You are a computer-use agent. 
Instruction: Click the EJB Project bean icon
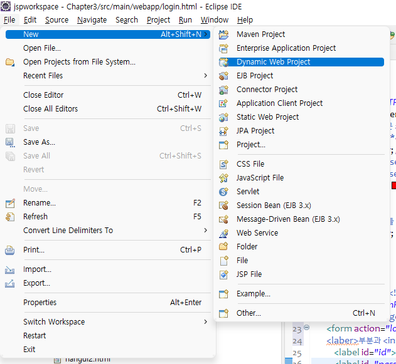[223, 76]
